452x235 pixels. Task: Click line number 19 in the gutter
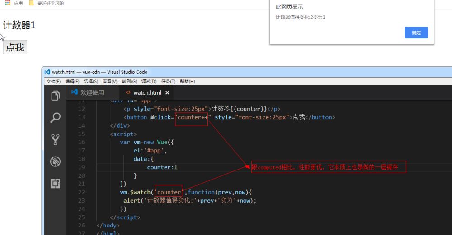pyautogui.click(x=81, y=167)
